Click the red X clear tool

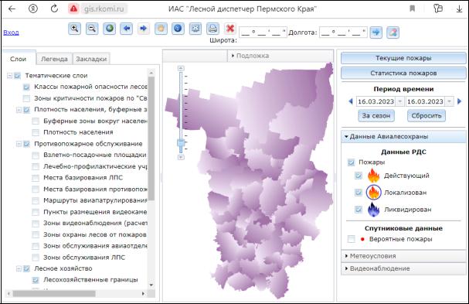point(230,29)
